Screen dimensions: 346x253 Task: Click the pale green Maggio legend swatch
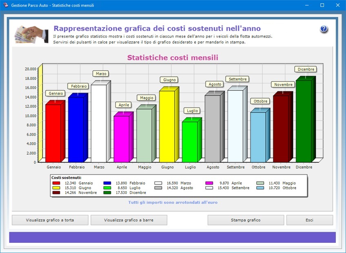click(x=260, y=183)
